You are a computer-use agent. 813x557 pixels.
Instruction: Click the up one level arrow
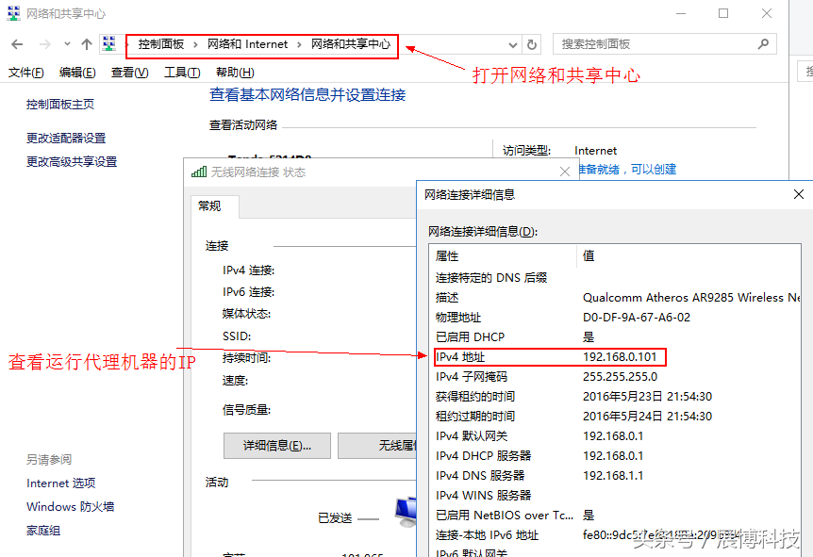pos(86,43)
